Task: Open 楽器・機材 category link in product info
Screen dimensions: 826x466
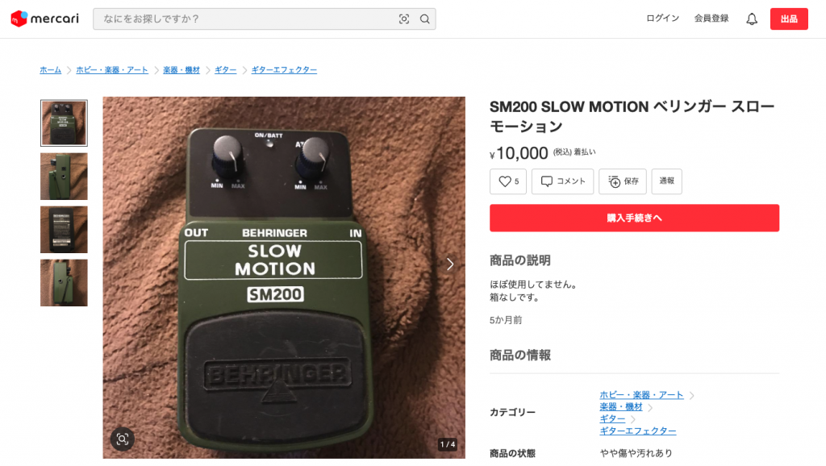Action: click(621, 407)
